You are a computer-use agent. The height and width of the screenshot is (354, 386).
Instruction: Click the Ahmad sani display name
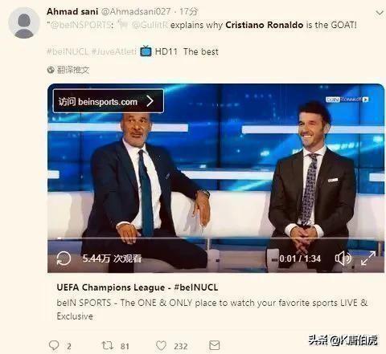(72, 11)
